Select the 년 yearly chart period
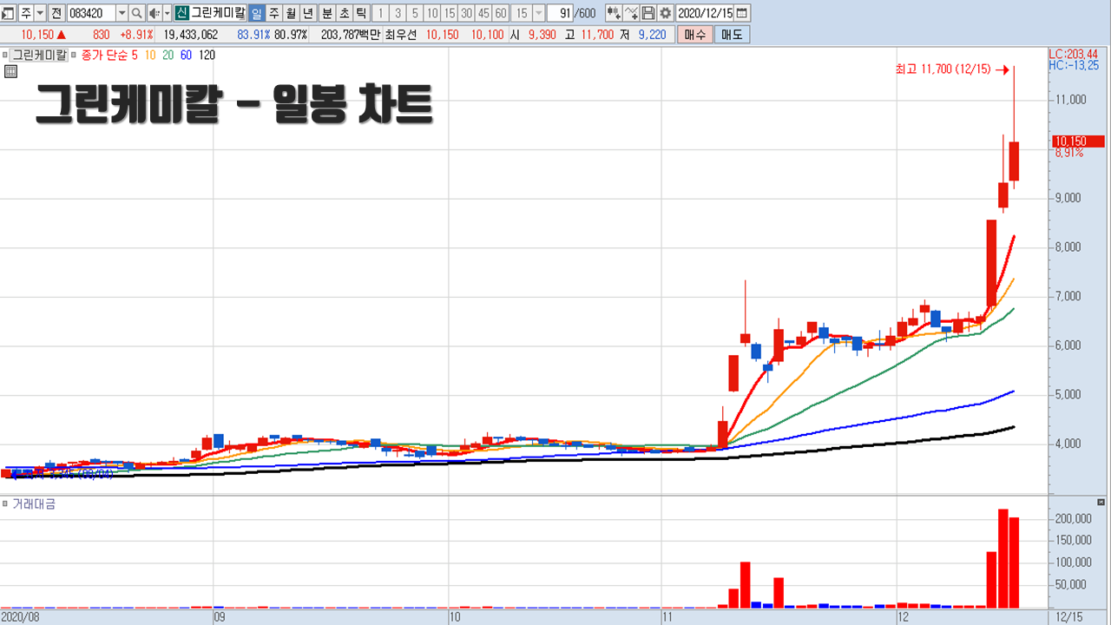The height and width of the screenshot is (625, 1111). pos(307,13)
